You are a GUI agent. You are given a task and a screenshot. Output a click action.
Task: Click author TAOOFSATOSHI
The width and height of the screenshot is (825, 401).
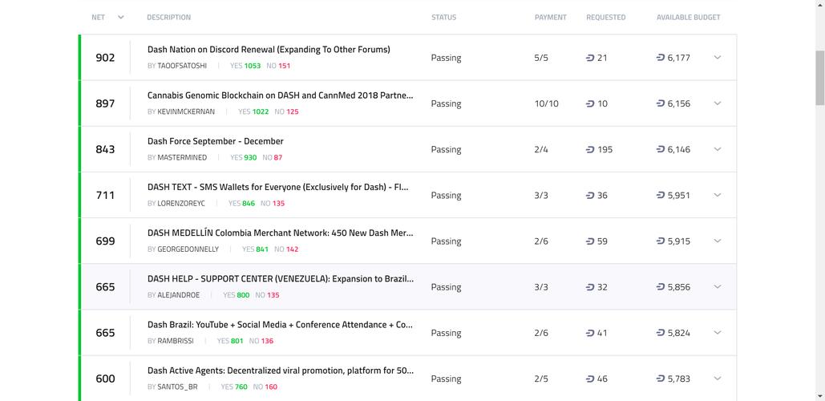[x=182, y=66]
